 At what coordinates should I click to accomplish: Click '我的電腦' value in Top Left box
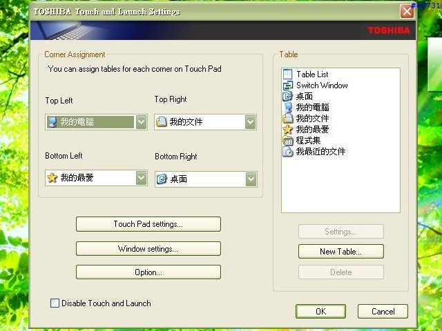[x=77, y=122]
